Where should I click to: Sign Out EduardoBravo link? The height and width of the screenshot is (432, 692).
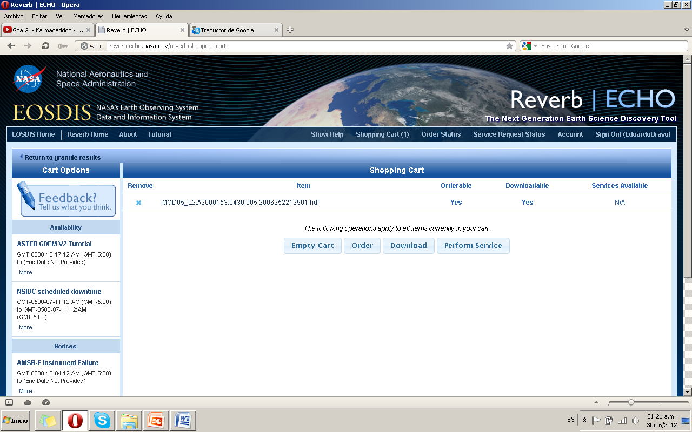point(633,134)
